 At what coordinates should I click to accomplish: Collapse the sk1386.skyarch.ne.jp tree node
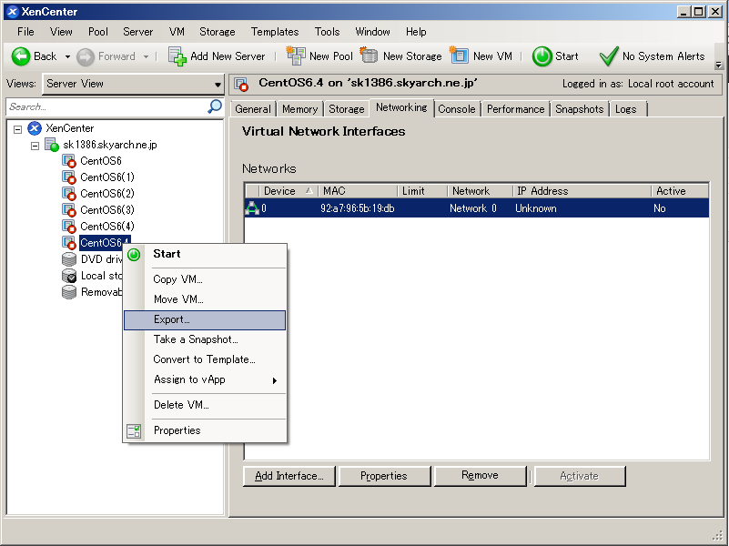click(x=35, y=146)
